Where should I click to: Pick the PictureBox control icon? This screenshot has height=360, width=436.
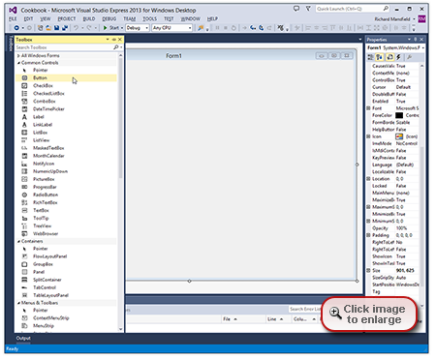[24, 179]
